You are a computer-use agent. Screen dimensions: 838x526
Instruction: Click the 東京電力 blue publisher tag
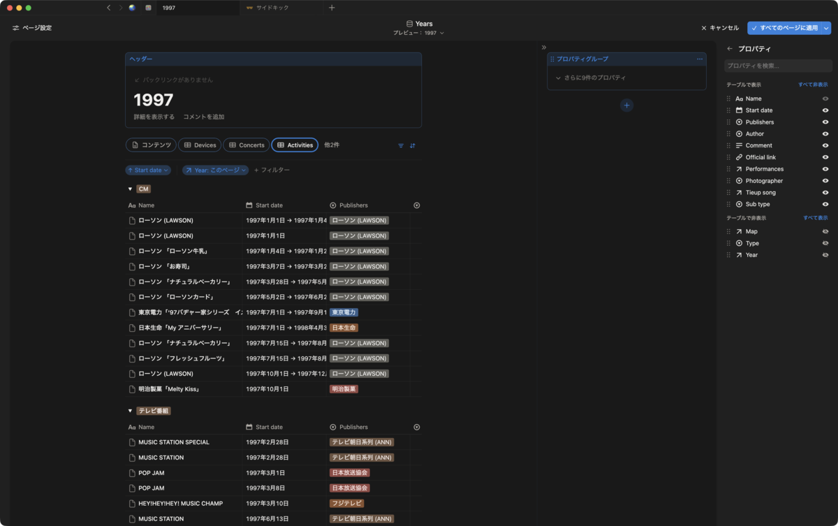pyautogui.click(x=344, y=312)
